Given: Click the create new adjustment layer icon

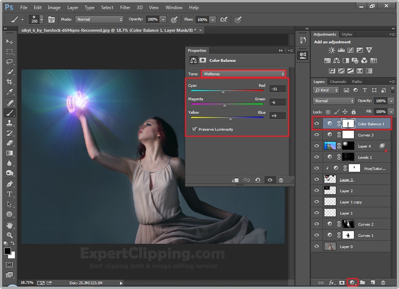Looking at the screenshot, I should (352, 283).
